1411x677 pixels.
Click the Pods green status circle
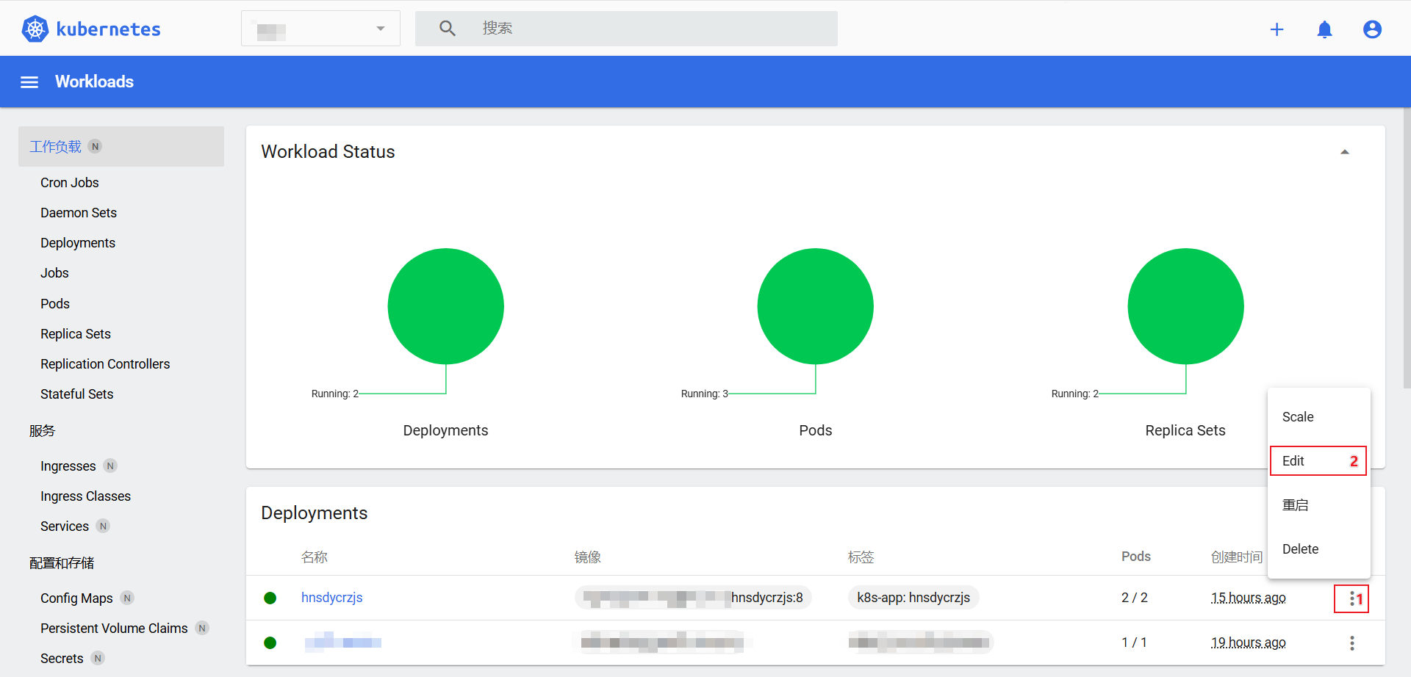click(x=815, y=306)
